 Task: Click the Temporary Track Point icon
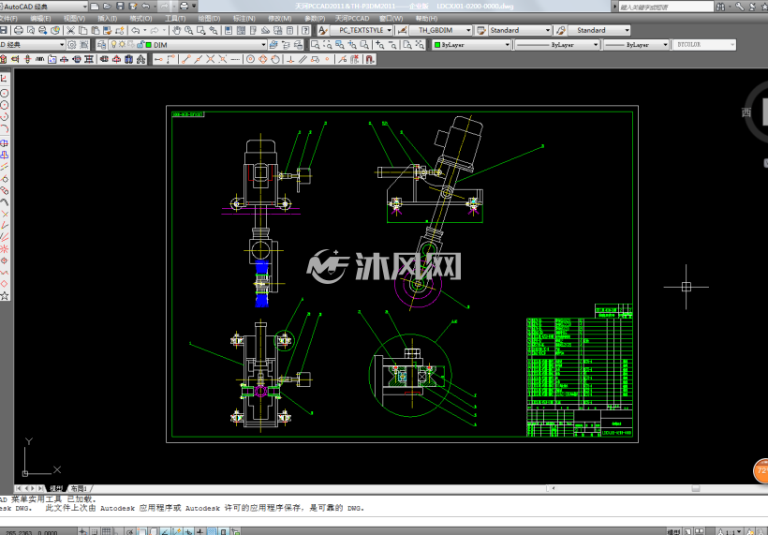(x=158, y=59)
